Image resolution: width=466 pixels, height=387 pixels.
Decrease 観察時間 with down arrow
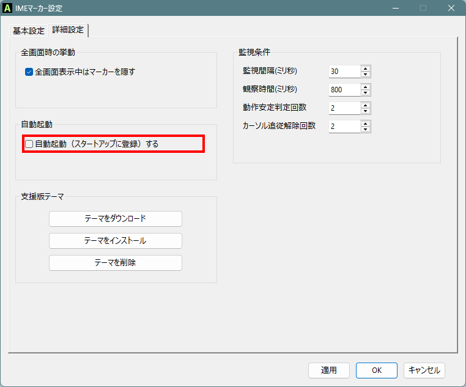point(366,93)
